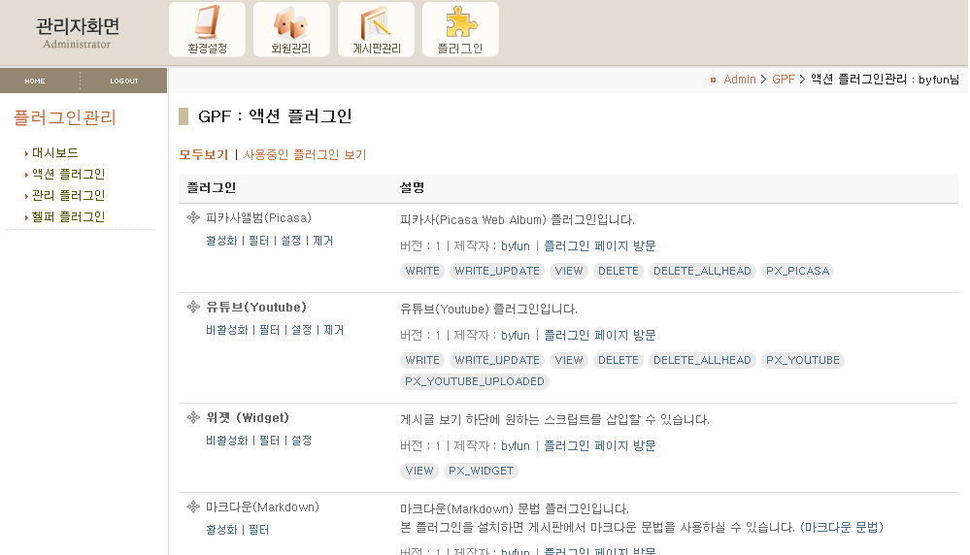Click the PX_YOUTUBE tag
The height and width of the screenshot is (555, 970).
(802, 360)
